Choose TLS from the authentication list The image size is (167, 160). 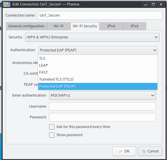point(98,58)
